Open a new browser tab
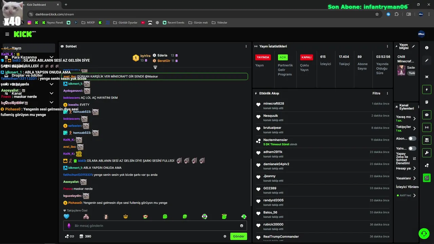434x244 pixels. 66,5
